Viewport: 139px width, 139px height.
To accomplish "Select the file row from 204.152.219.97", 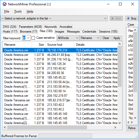I will 60,96.
